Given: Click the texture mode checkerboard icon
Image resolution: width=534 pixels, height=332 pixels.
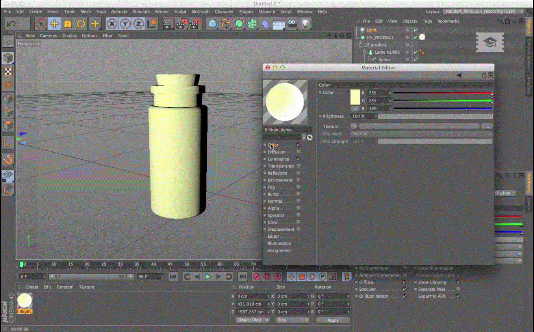Looking at the screenshot, I should pyautogui.click(x=8, y=71).
